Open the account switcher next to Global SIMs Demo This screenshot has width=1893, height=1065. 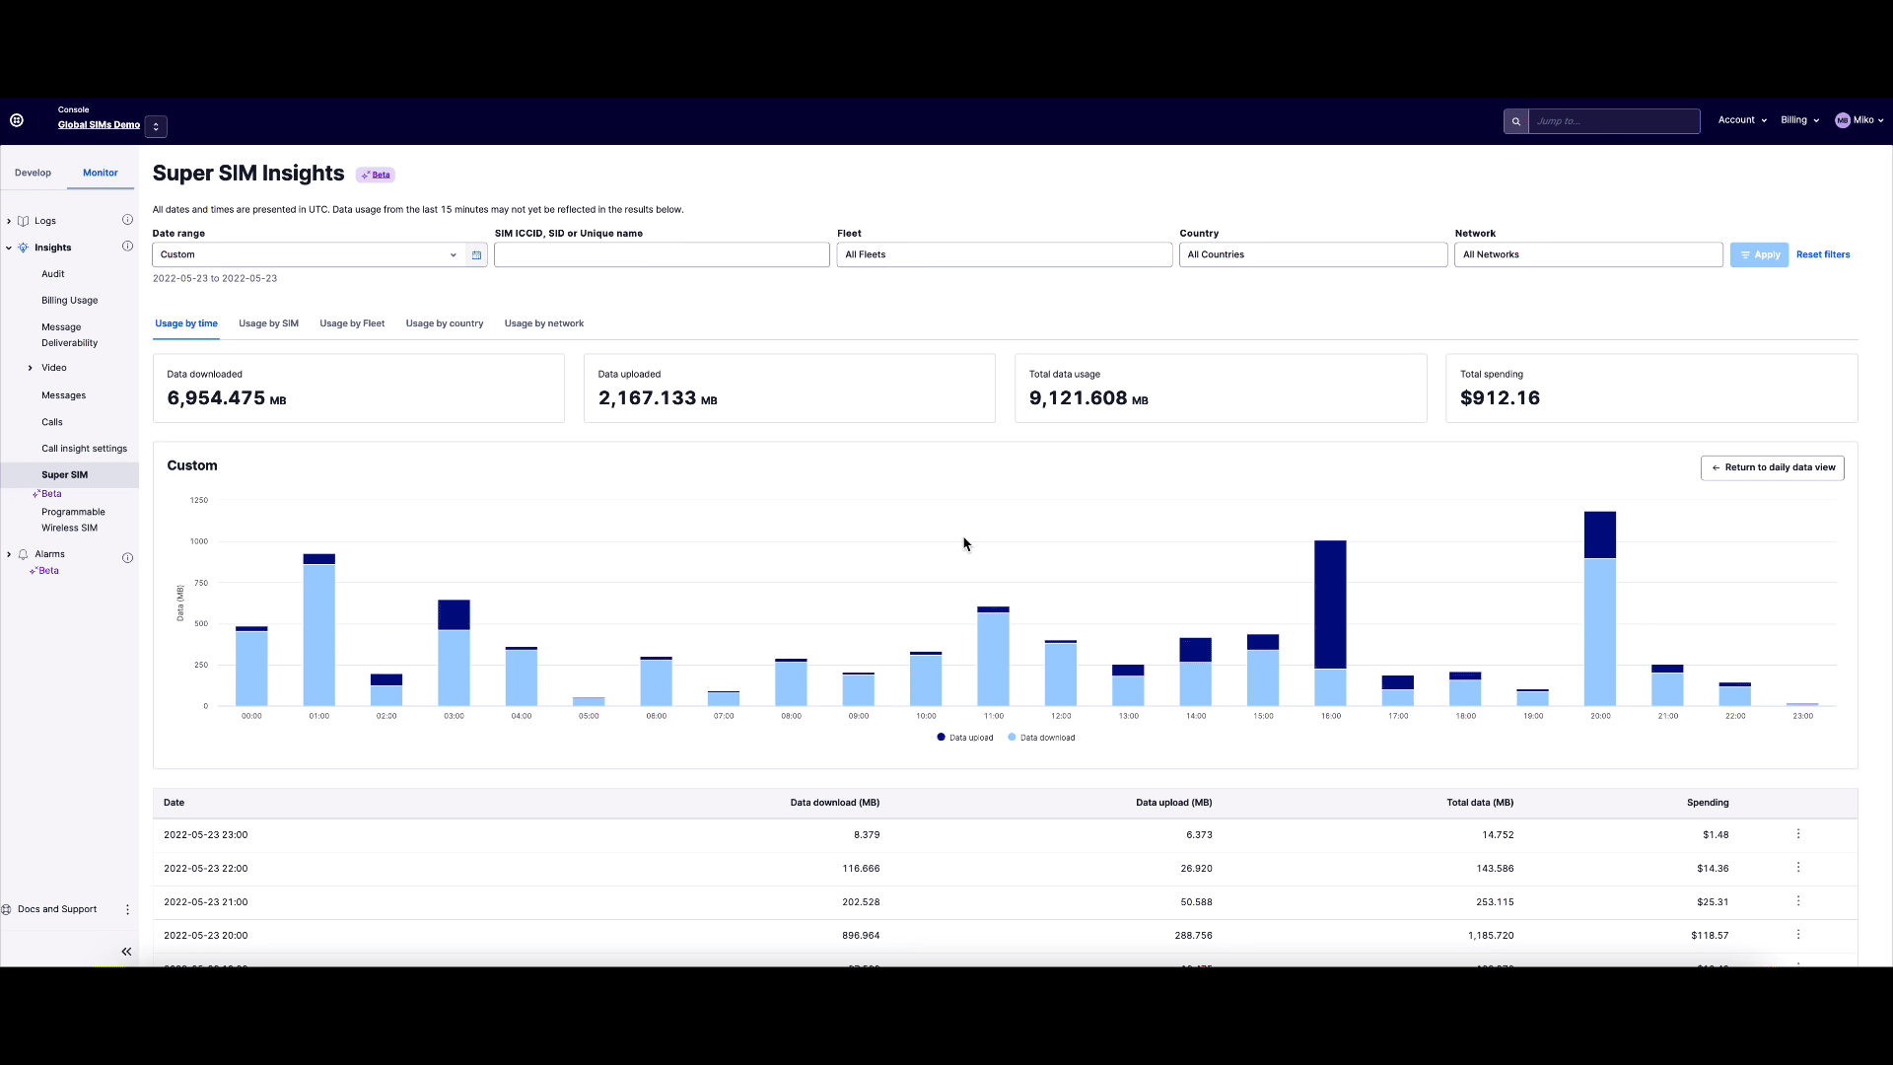click(156, 126)
